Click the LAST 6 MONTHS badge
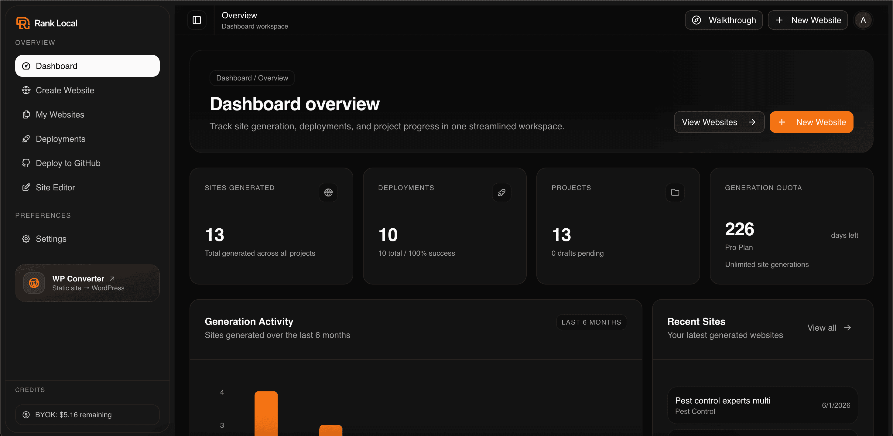This screenshot has width=893, height=436. (591, 322)
